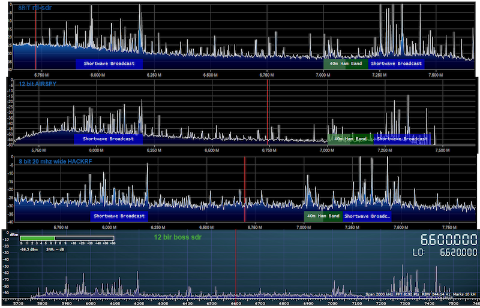
Task: Select left Shortwave Broadcast band in AIRSPY panel
Action: point(108,138)
